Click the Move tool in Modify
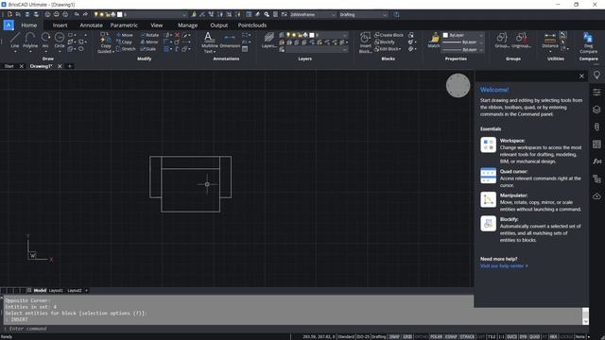This screenshot has height=340, width=605. tap(124, 35)
